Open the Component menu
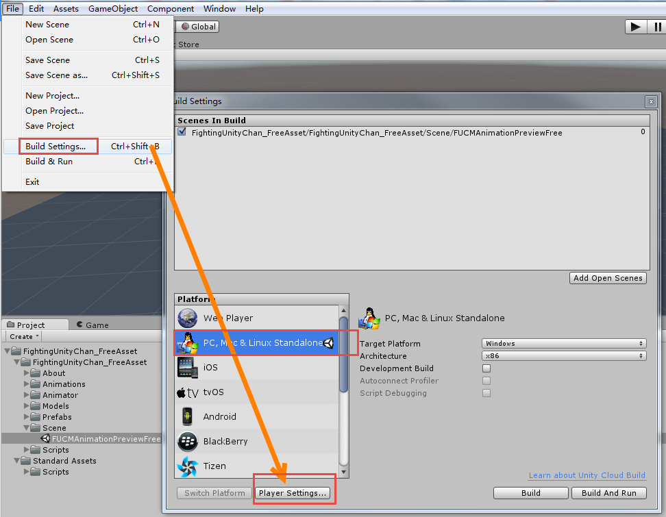The width and height of the screenshot is (666, 517). (x=171, y=8)
